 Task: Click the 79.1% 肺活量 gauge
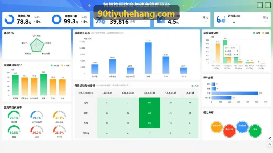coord(14,115)
